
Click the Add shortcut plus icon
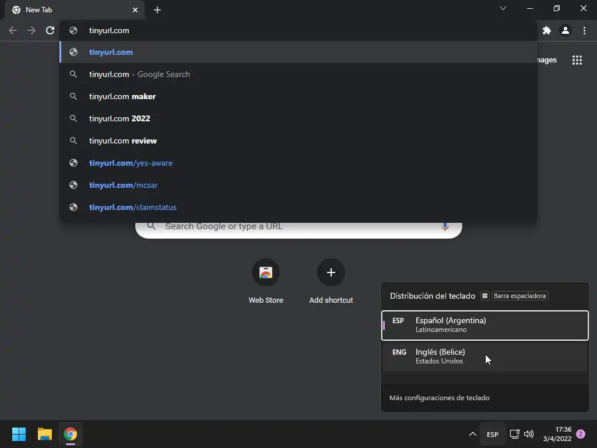331,272
